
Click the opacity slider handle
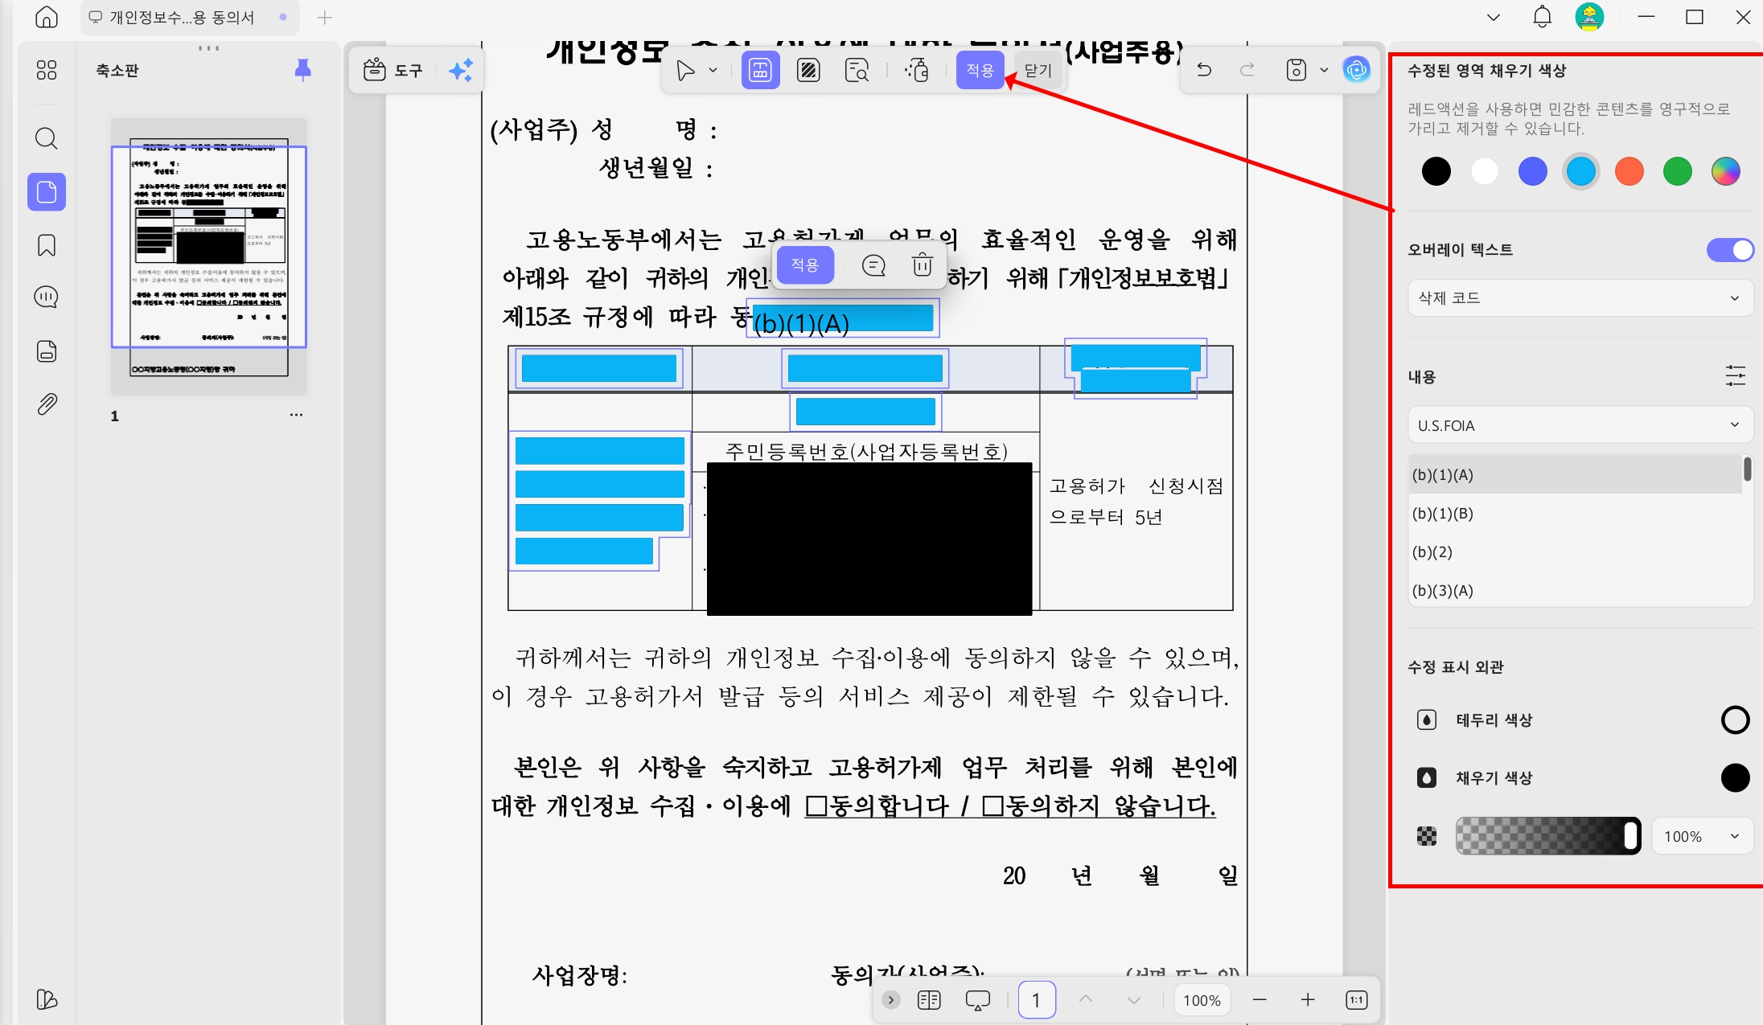pyautogui.click(x=1631, y=836)
